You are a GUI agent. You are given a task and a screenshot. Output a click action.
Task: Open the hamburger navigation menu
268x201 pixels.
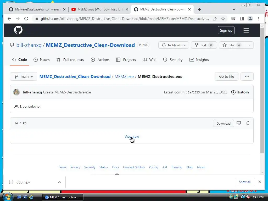click(x=246, y=30)
